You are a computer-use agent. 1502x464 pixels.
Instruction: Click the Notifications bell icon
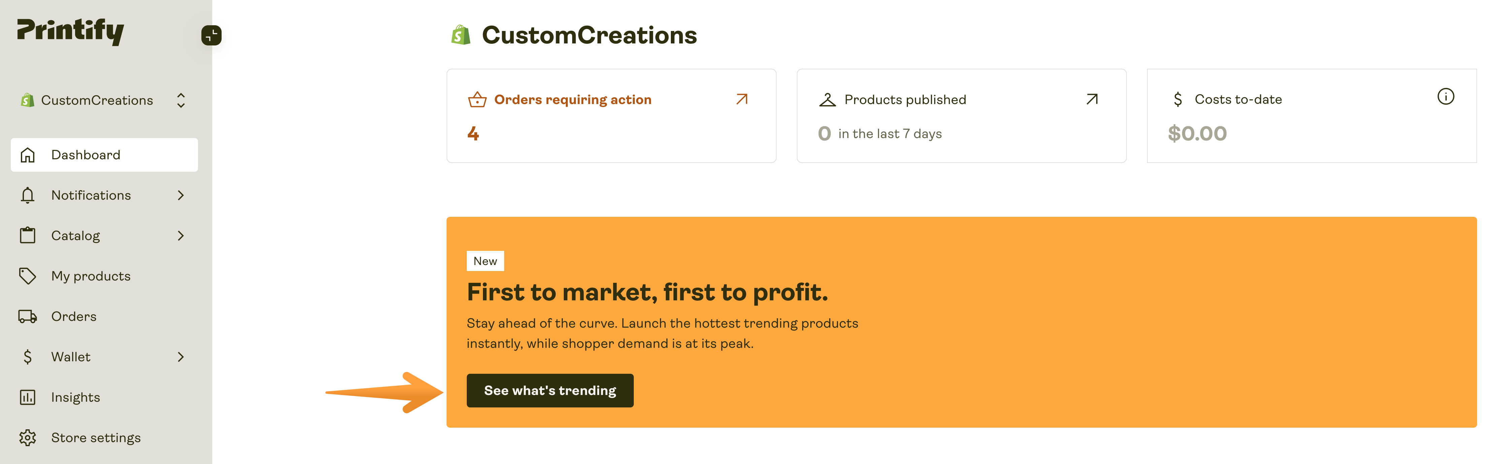click(27, 195)
